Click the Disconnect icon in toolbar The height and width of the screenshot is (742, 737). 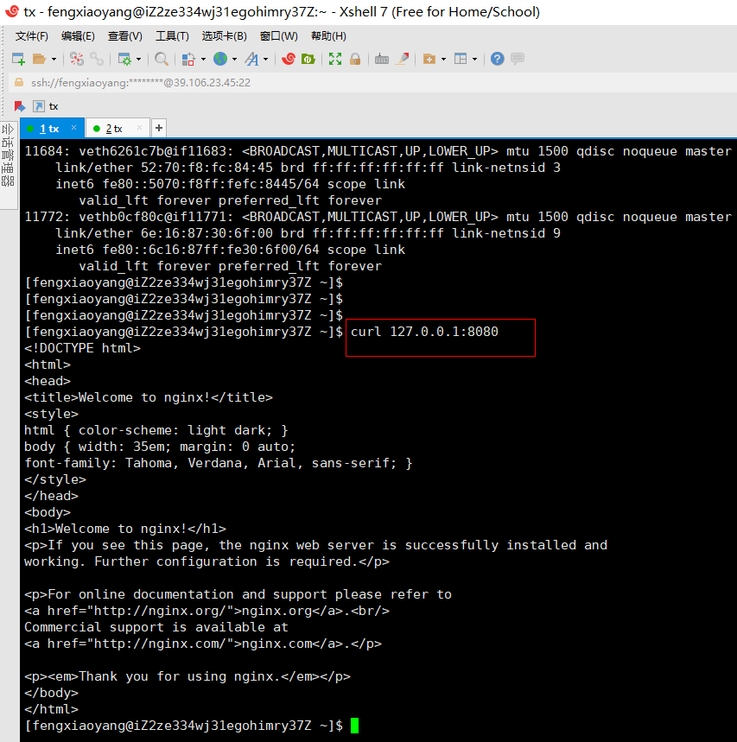click(77, 59)
